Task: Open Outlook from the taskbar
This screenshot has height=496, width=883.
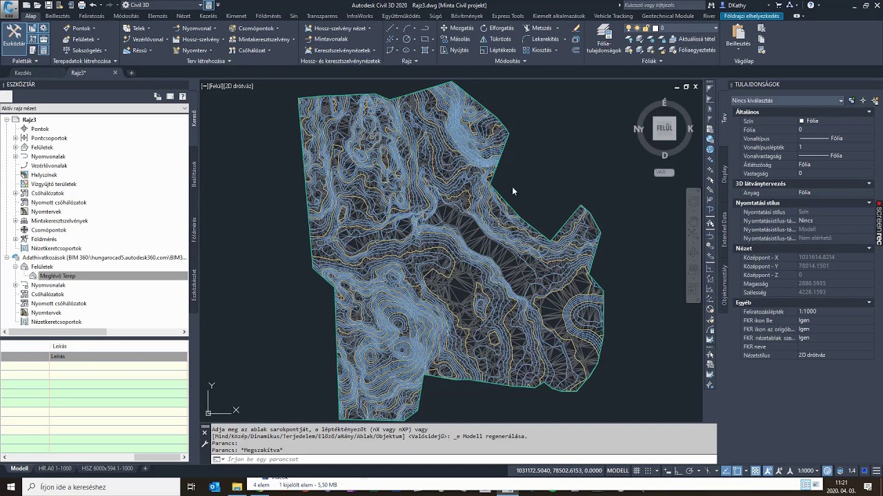Action: pos(214,487)
